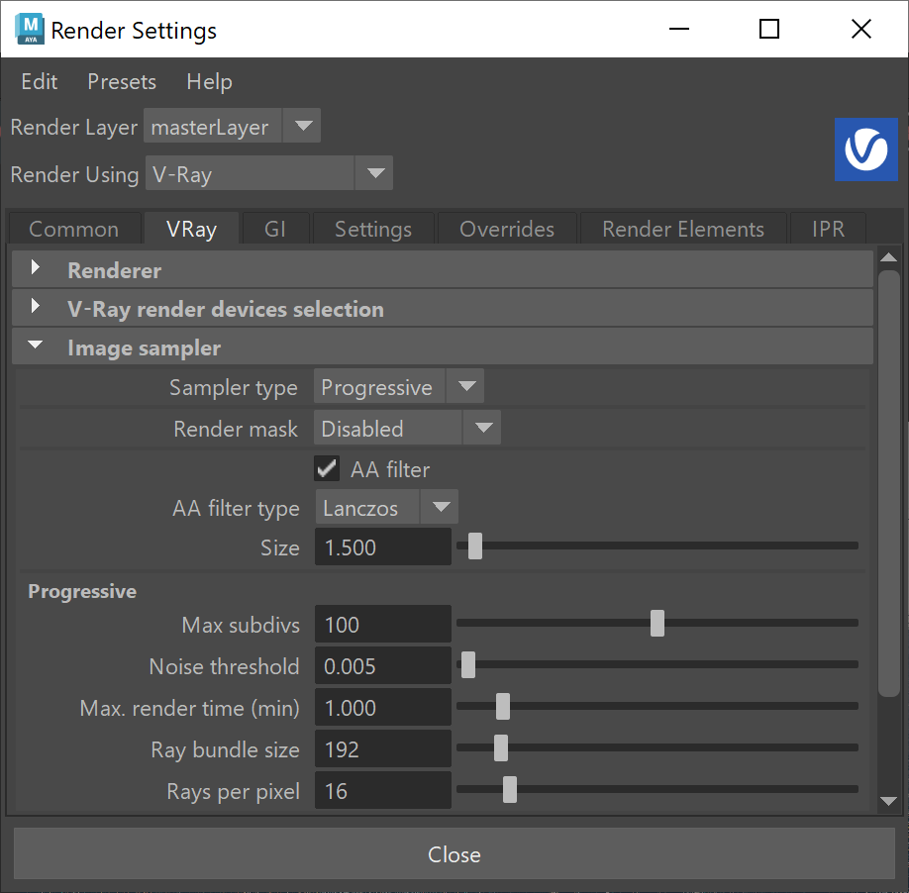
Task: Open the Render mask dropdown
Action: click(x=407, y=429)
